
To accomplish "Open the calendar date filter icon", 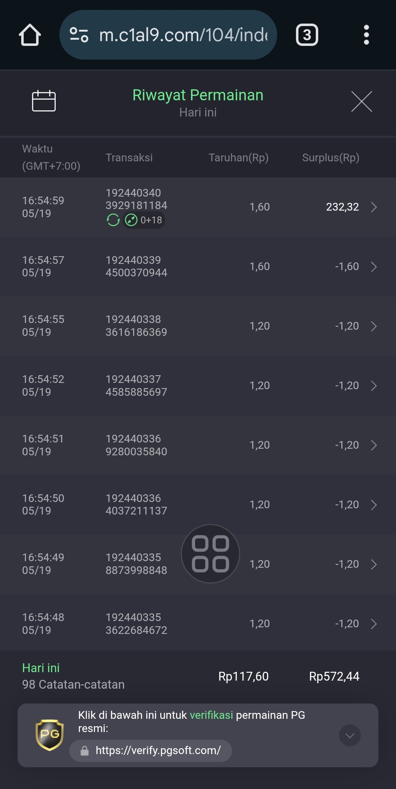I will [44, 101].
